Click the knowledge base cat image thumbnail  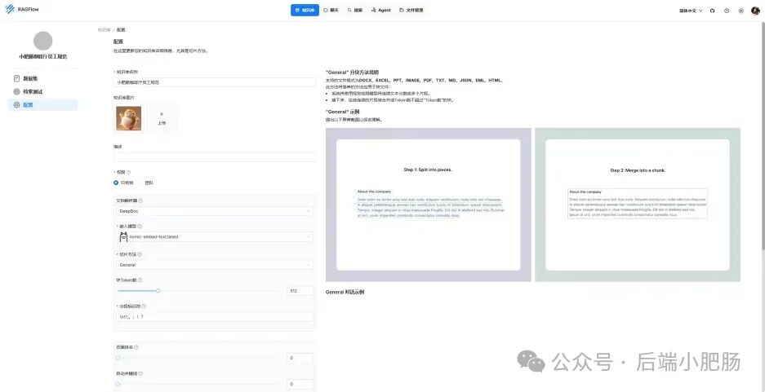tap(129, 118)
